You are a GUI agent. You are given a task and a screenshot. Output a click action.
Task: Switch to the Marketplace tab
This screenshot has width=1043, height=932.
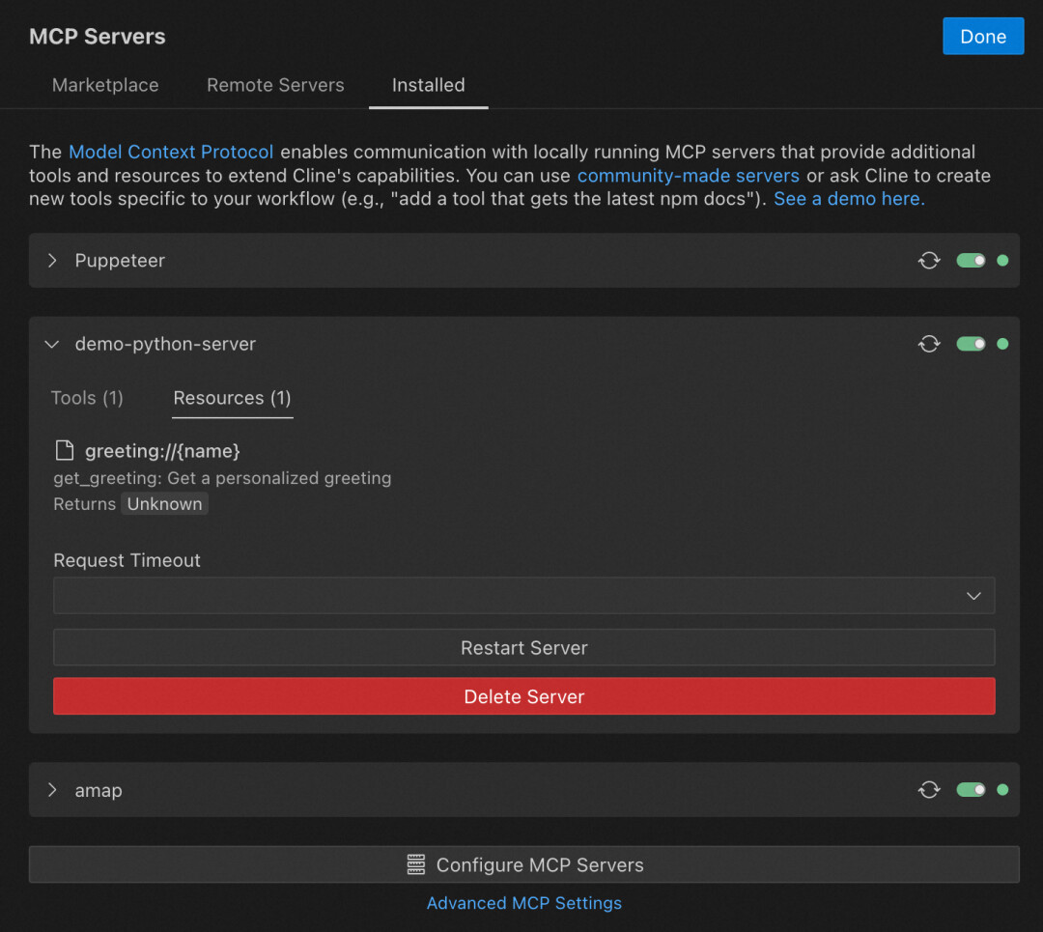(x=105, y=85)
